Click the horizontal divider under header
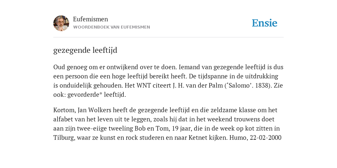The image size is (337, 168). (168, 37)
